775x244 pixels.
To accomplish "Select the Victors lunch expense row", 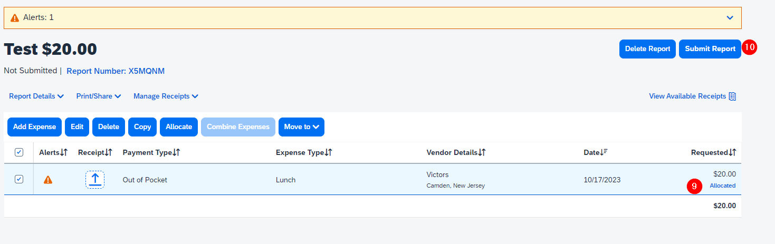I will (x=348, y=180).
